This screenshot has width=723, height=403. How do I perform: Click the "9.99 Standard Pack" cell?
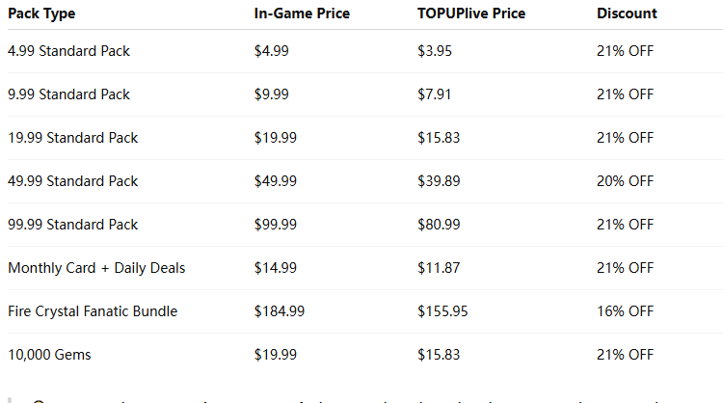click(x=68, y=94)
